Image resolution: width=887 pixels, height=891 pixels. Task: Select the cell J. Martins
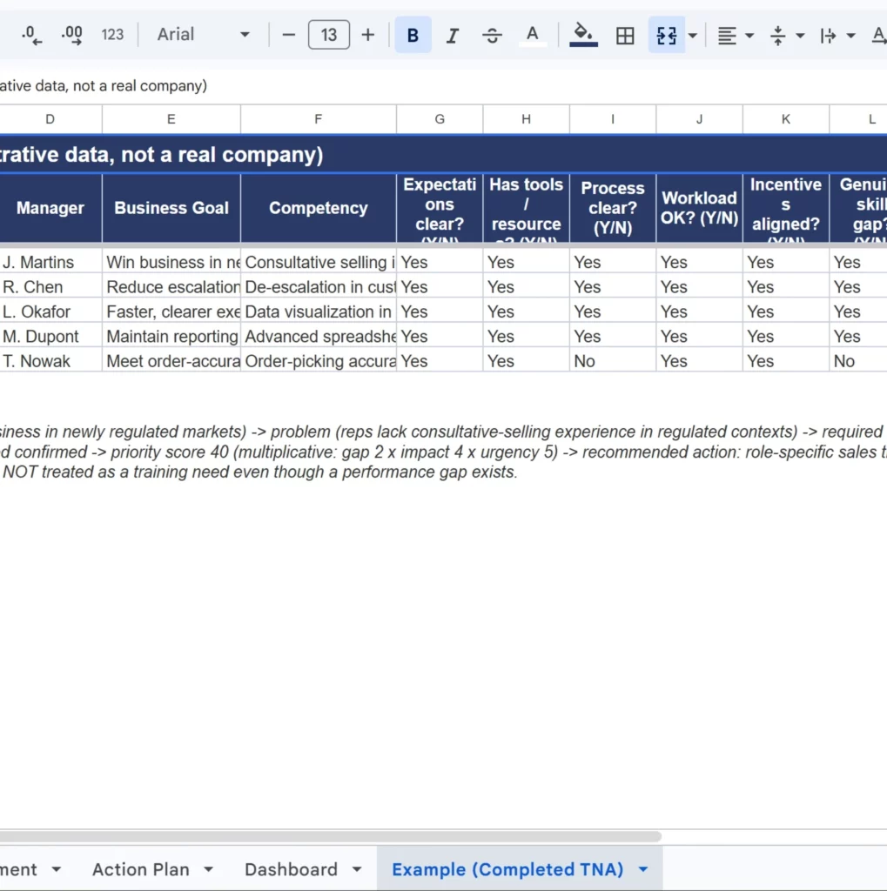point(50,262)
